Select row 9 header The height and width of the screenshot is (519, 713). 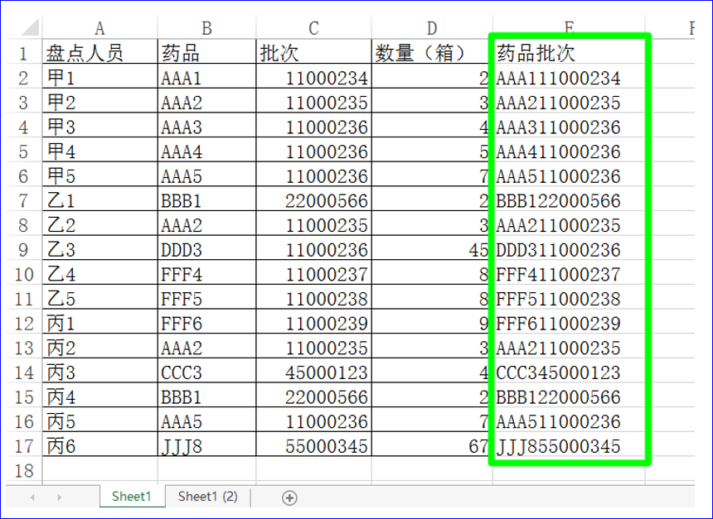click(x=24, y=250)
